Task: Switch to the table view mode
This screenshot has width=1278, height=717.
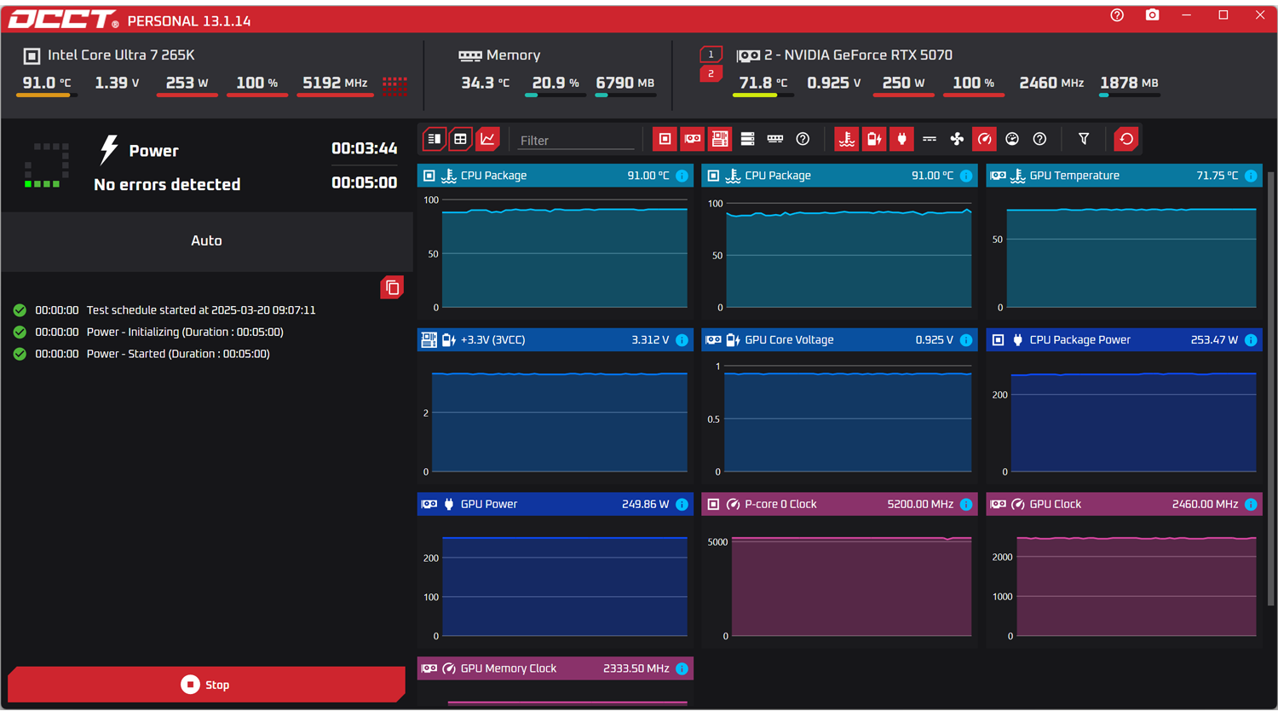Action: point(460,139)
